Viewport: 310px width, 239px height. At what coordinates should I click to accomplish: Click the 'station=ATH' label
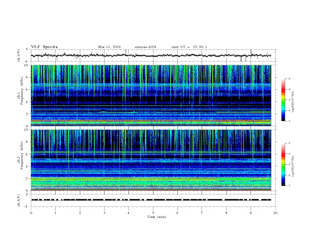[x=145, y=47]
